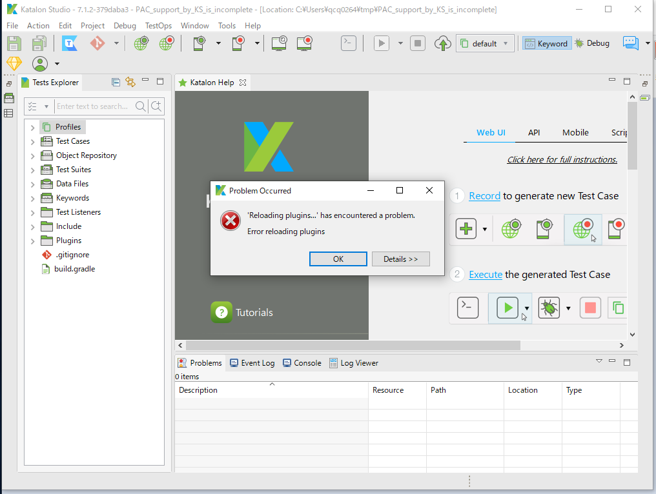Expand the Test Cases tree node
This screenshot has height=494, width=656.
33,142
